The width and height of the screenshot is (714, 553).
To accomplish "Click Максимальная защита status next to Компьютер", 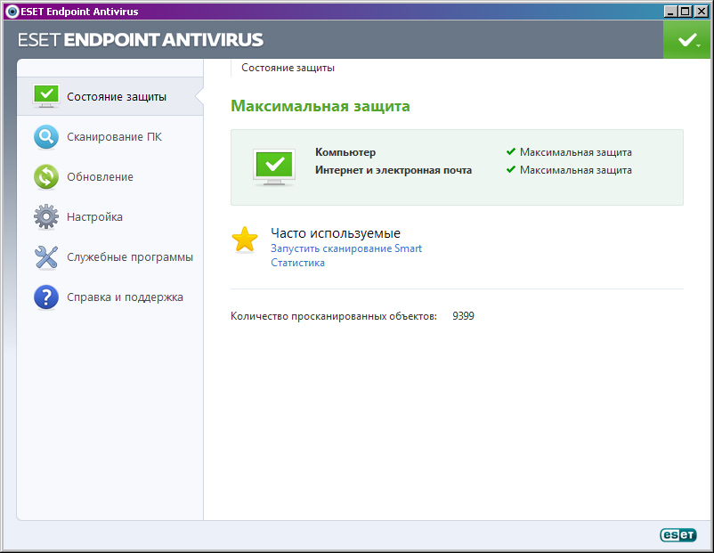I will (576, 152).
